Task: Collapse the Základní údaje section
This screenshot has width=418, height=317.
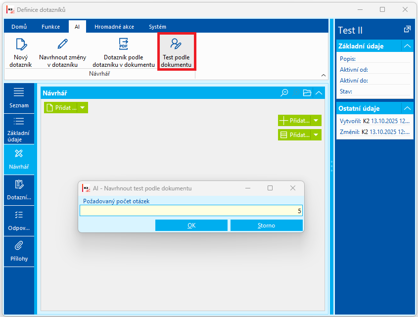Action: click(407, 46)
